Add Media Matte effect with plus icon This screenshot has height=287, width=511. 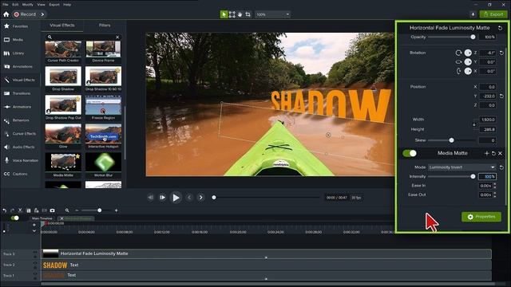coord(486,153)
